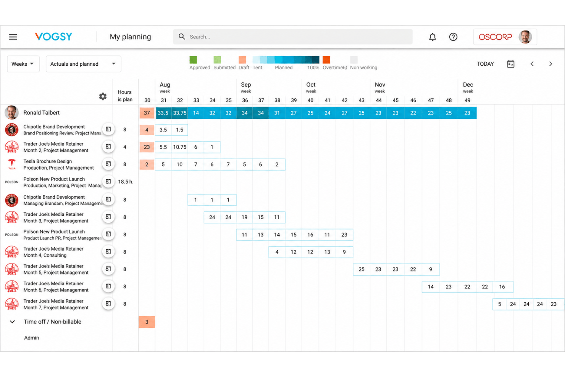Click the Dec month header
The width and height of the screenshot is (565, 377).
click(468, 85)
